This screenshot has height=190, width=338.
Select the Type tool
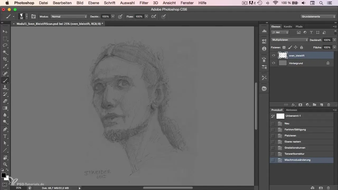click(x=5, y=136)
